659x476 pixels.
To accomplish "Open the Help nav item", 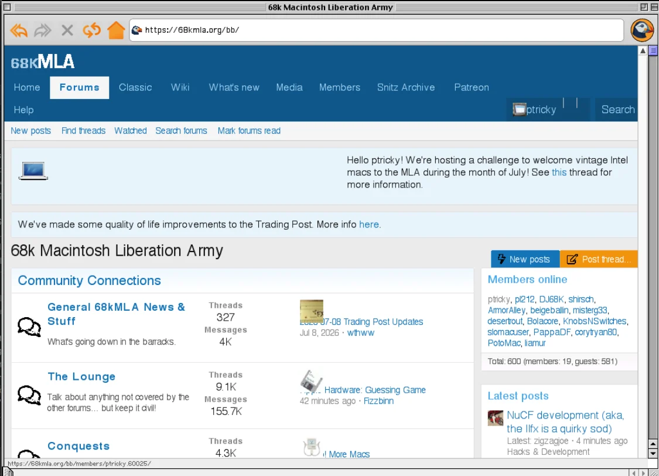I will point(23,110).
